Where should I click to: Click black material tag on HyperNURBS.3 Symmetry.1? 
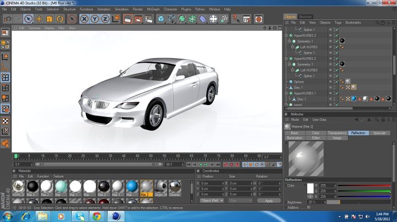point(342,41)
